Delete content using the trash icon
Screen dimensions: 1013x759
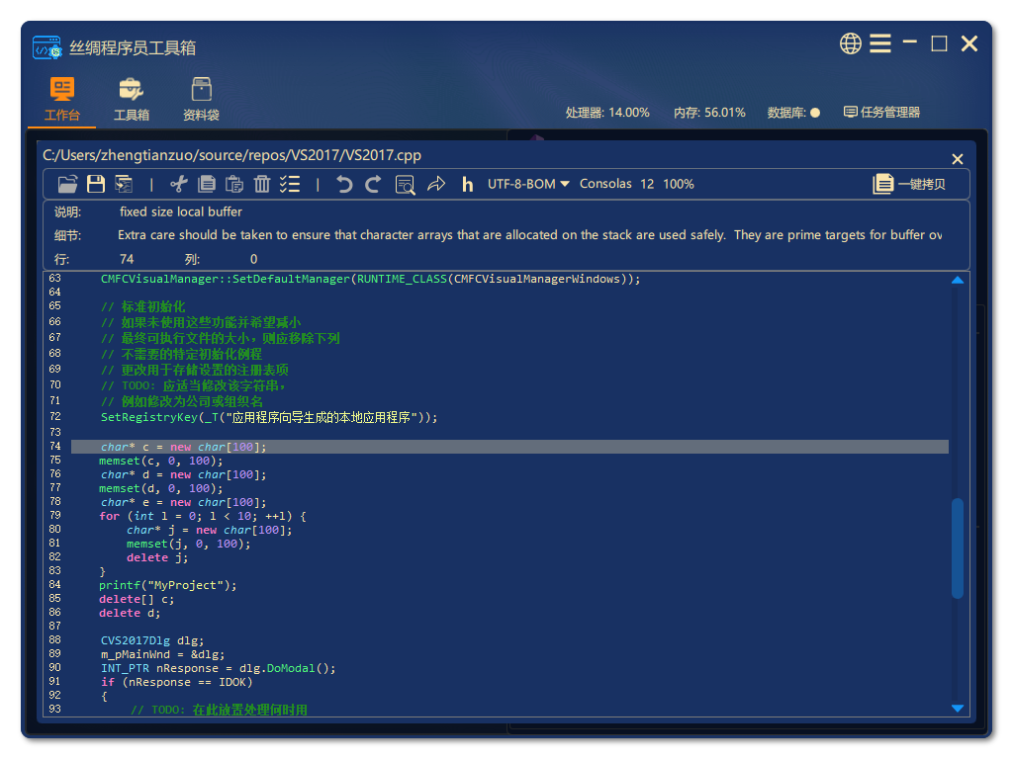[x=262, y=184]
